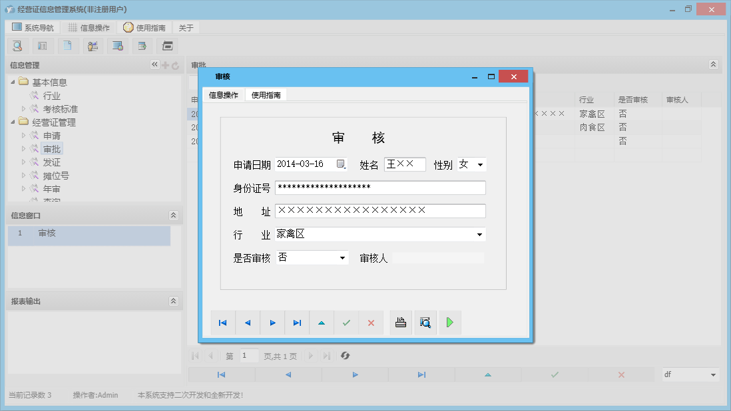Go to the last record in the dialog

point(296,323)
